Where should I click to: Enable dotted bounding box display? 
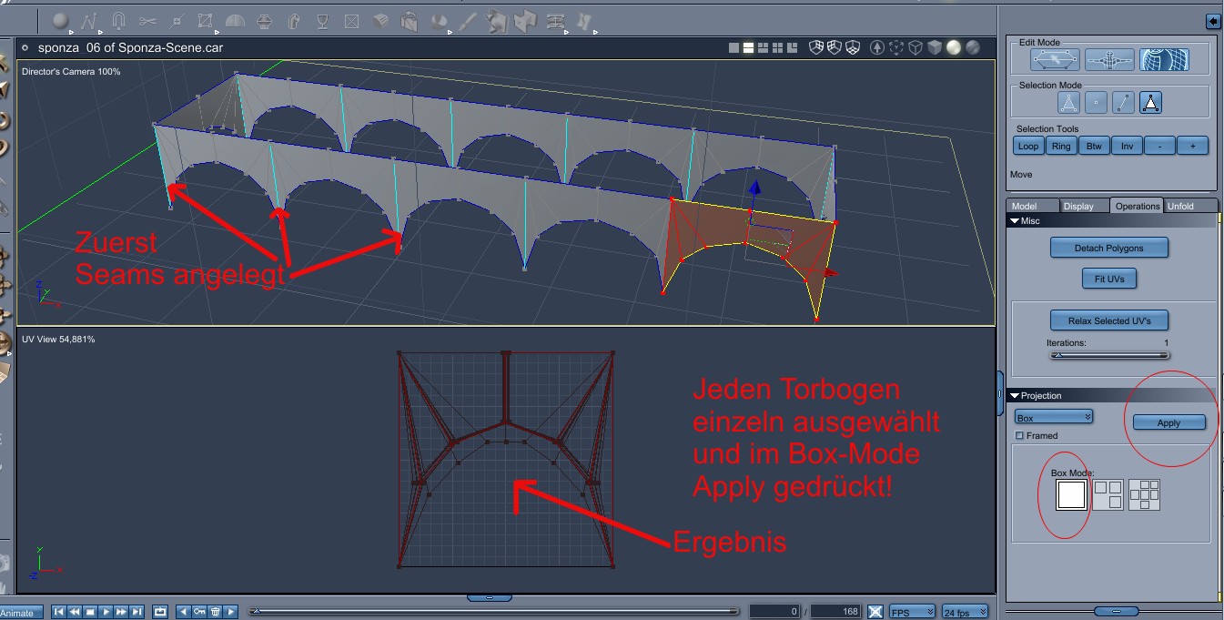click(896, 47)
